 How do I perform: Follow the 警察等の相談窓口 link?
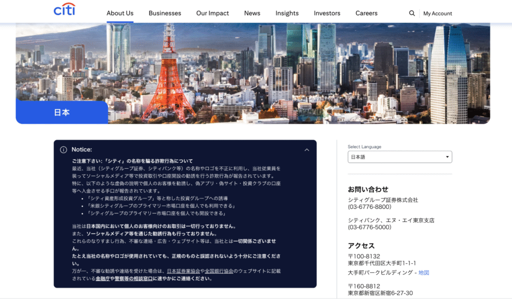133,278
